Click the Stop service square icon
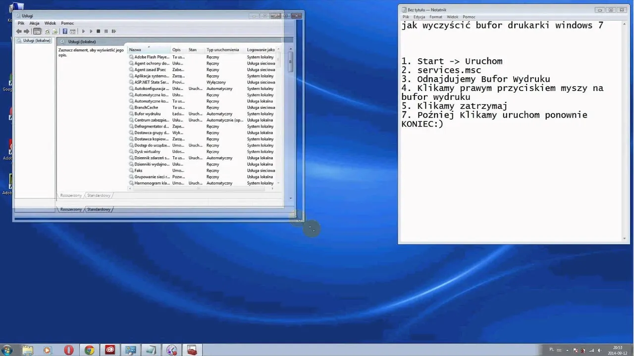 point(98,31)
